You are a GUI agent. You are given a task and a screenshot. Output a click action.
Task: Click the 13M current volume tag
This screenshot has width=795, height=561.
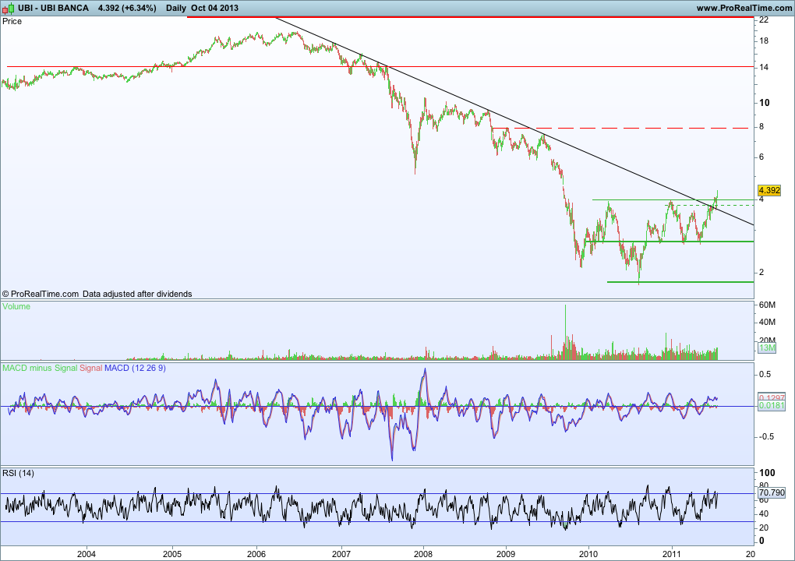coord(767,348)
